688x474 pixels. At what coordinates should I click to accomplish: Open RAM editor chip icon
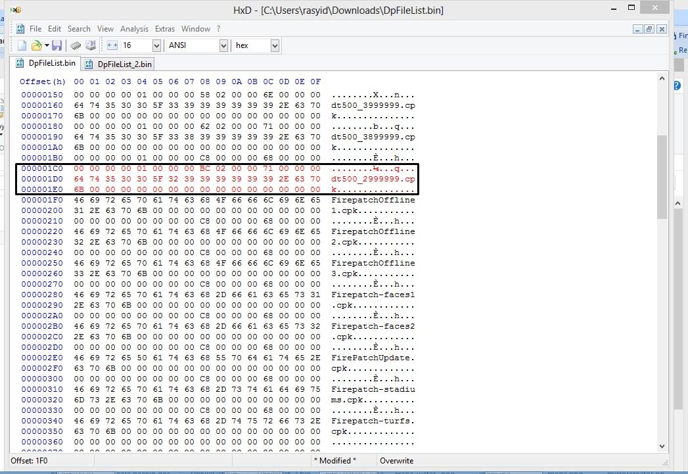click(x=76, y=45)
